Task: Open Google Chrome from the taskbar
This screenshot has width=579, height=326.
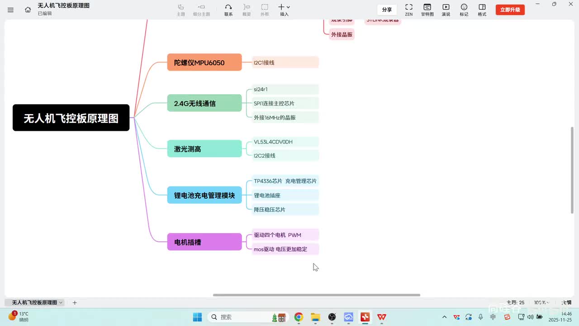Action: pyautogui.click(x=299, y=317)
